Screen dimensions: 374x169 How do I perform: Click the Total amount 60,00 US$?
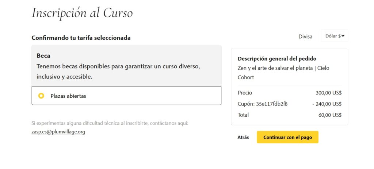pyautogui.click(x=330, y=115)
